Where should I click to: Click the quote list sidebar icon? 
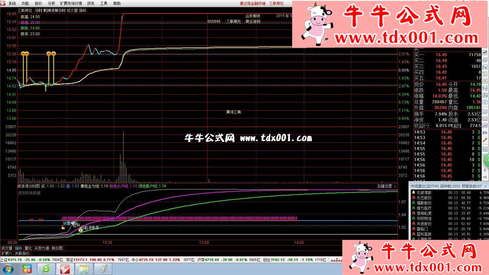coord(485,60)
